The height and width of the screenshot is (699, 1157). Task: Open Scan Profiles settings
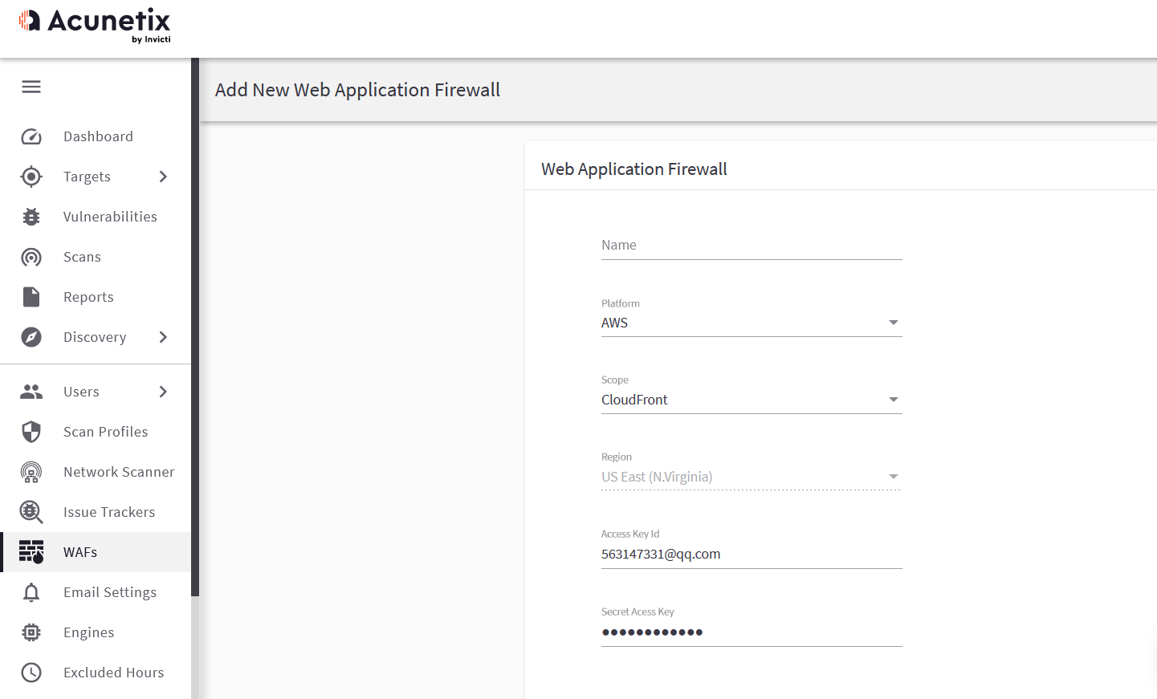(x=96, y=432)
